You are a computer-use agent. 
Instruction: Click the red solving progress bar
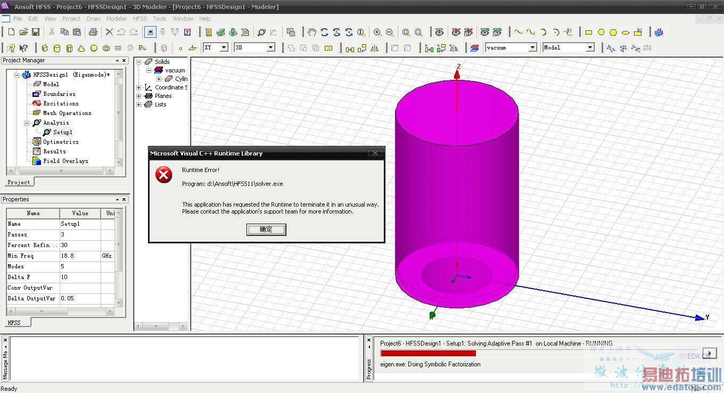coord(428,353)
